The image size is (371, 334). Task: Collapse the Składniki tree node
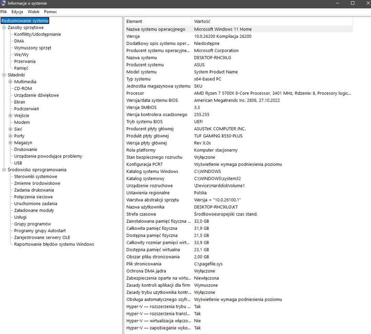[4, 75]
